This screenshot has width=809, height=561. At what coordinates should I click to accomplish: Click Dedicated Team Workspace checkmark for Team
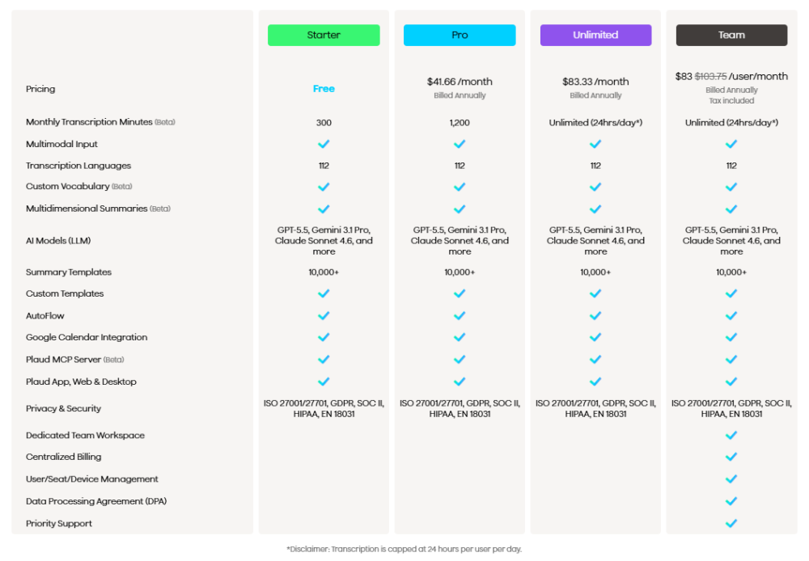click(731, 435)
